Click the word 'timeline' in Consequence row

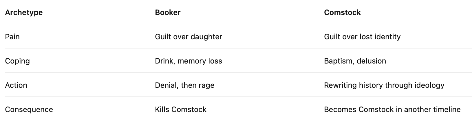point(447,109)
